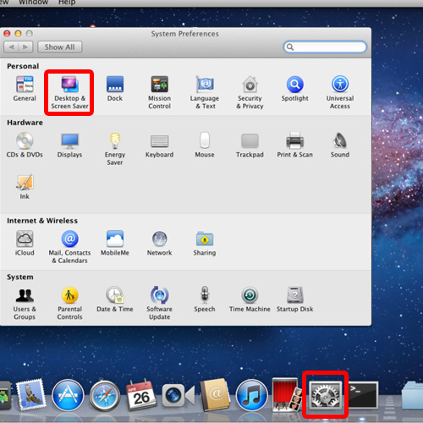This screenshot has height=423, width=423.
Task: Click the System Preferences search field
Action: (325, 47)
